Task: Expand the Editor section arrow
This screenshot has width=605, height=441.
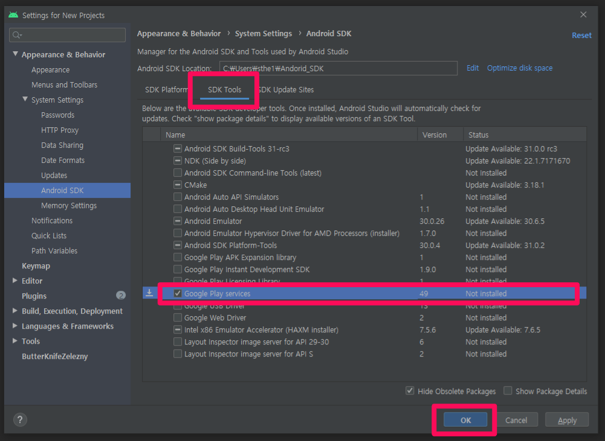Action: coord(15,281)
